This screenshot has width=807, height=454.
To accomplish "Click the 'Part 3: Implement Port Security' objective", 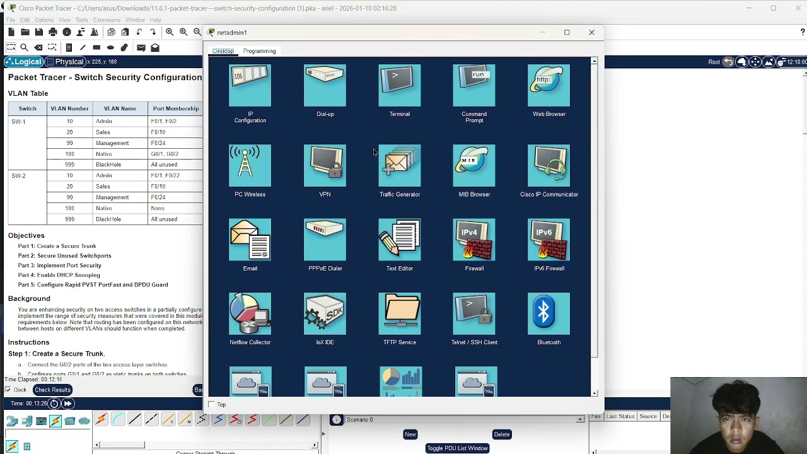I will tap(59, 265).
